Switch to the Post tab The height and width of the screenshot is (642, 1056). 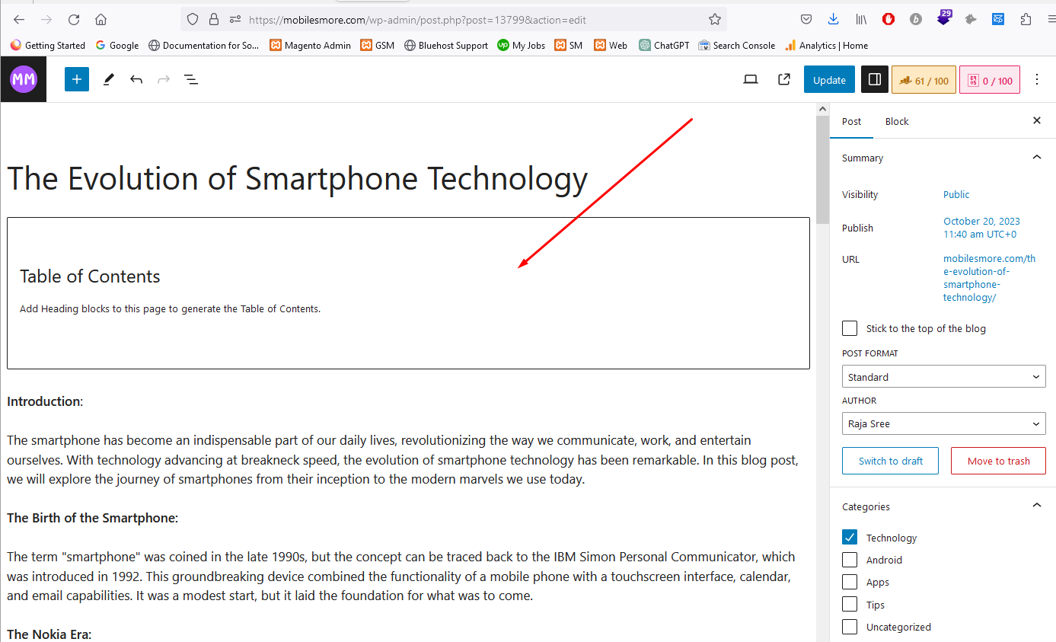tap(851, 121)
